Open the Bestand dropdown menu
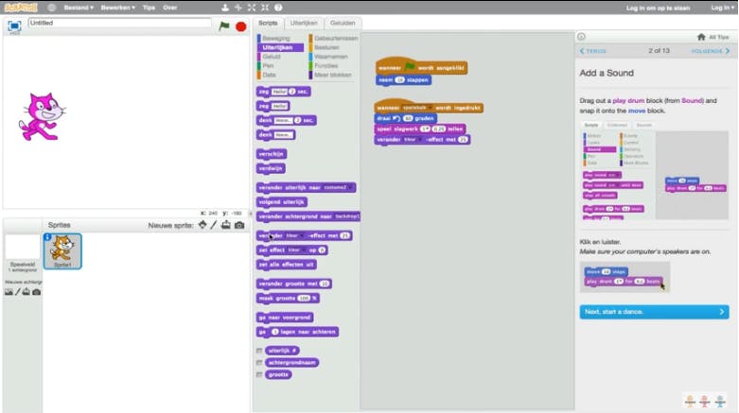Screen dimensions: 739x413 (x=79, y=8)
